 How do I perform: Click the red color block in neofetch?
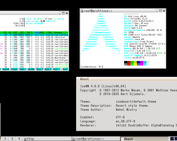click(129, 62)
